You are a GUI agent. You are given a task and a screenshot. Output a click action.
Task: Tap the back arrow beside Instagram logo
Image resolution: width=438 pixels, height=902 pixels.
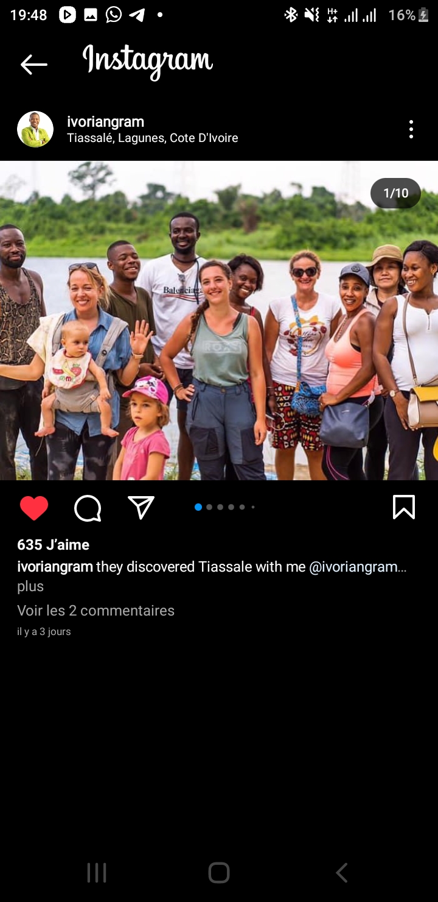(33, 64)
